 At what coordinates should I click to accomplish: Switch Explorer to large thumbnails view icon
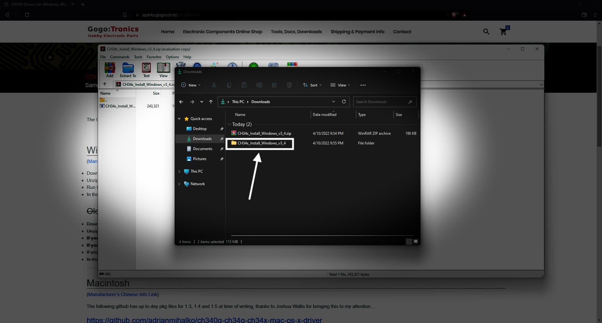coord(416,242)
